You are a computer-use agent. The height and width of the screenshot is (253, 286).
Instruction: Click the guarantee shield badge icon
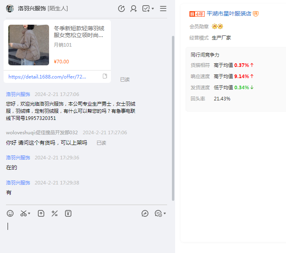pyautogui.click(x=256, y=14)
